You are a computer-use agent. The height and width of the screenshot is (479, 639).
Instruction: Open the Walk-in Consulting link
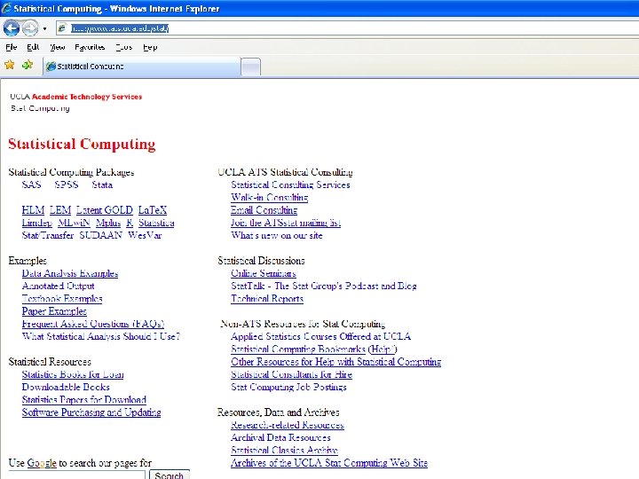270,198
